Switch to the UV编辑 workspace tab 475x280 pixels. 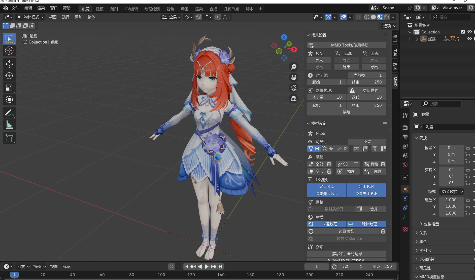point(131,9)
